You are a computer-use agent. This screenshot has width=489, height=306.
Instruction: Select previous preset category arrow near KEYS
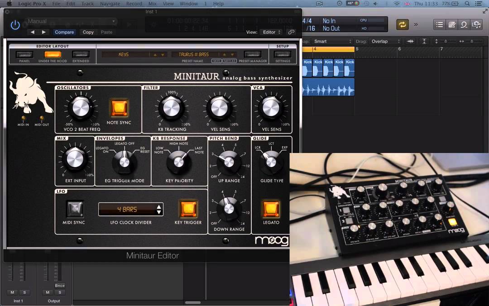coord(155,55)
